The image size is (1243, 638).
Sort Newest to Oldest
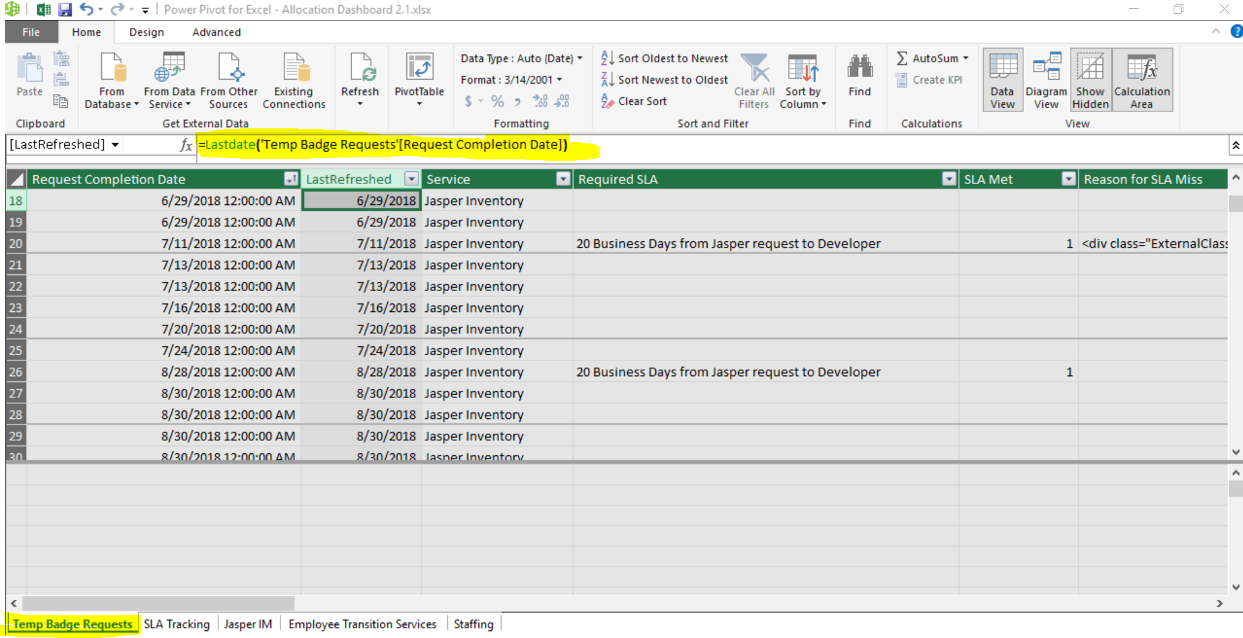pyautogui.click(x=665, y=80)
